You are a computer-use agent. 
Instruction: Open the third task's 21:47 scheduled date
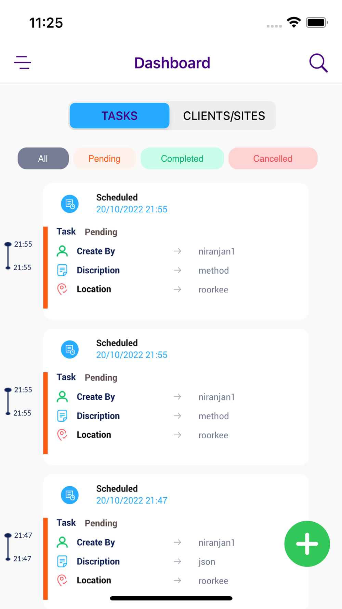pos(132,501)
